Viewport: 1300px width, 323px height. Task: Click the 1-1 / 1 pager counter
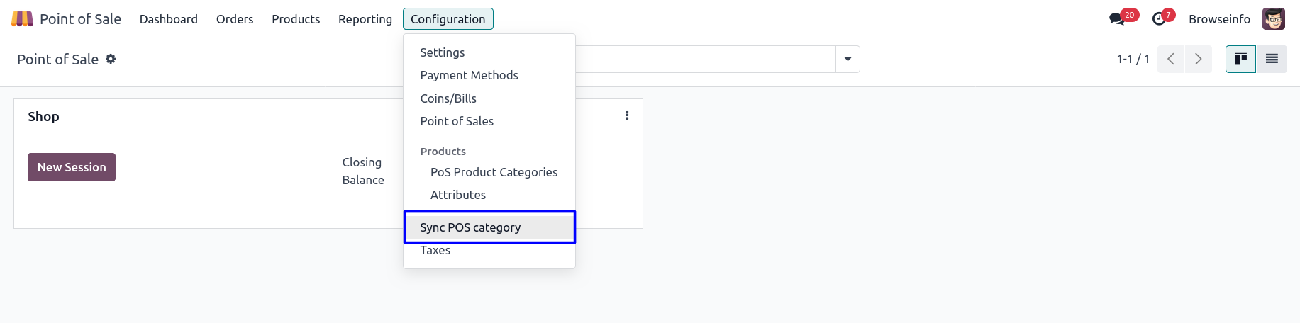(x=1133, y=59)
